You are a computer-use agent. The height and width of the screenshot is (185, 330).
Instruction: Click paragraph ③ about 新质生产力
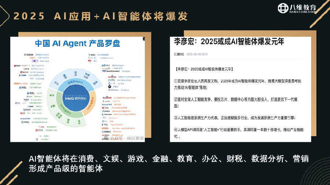point(235,118)
